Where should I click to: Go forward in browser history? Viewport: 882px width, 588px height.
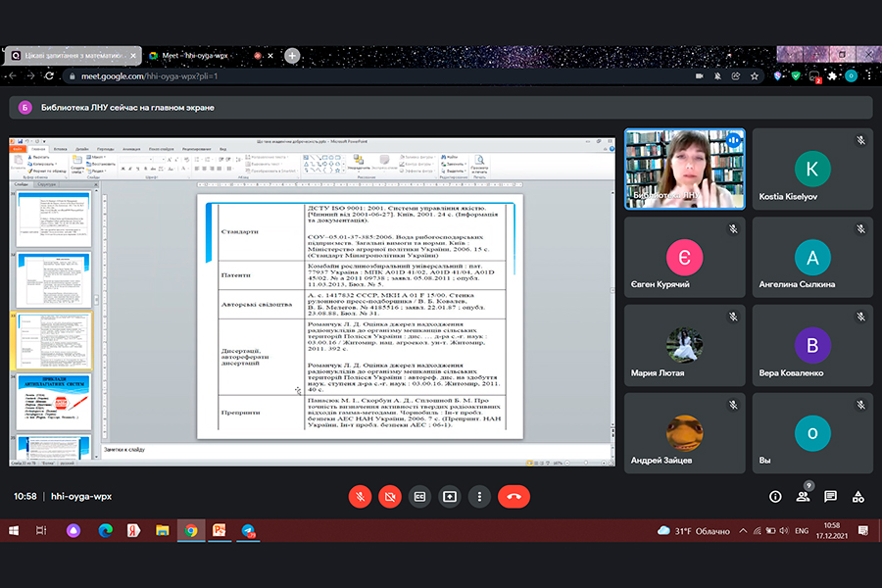31,76
